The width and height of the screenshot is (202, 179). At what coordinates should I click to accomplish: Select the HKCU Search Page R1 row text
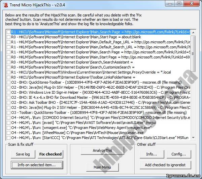click(101, 32)
